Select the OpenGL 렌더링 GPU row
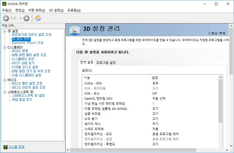This screenshot has width=234, height=153. click(150, 99)
